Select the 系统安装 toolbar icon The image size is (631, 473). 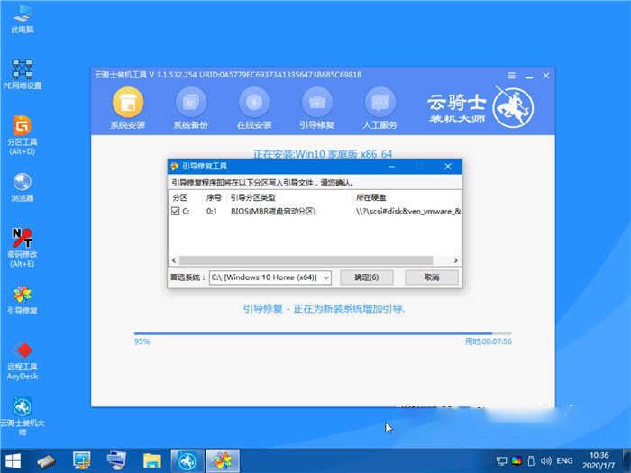coord(128,108)
